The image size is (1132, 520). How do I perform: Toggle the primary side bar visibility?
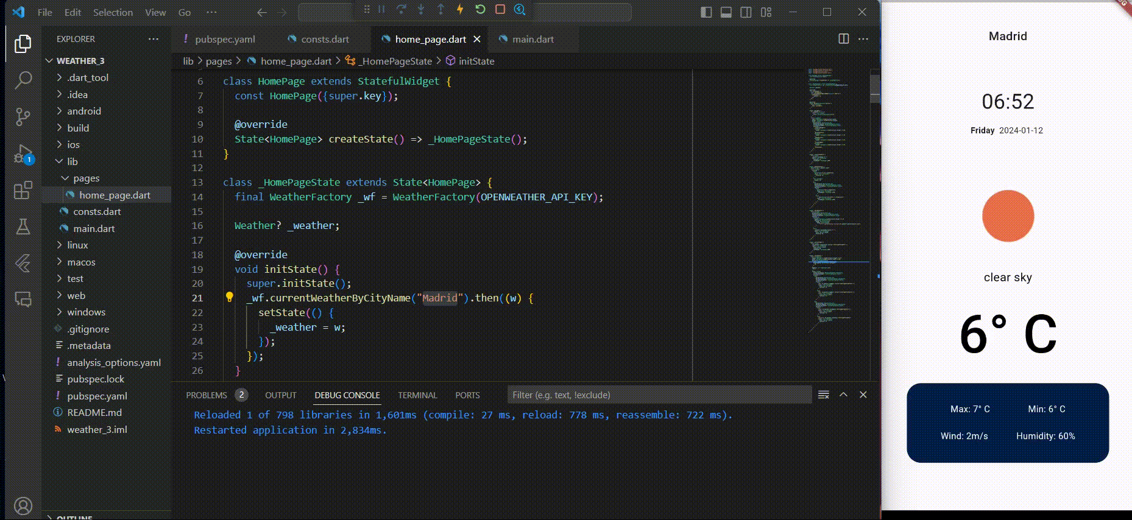pyautogui.click(x=706, y=12)
